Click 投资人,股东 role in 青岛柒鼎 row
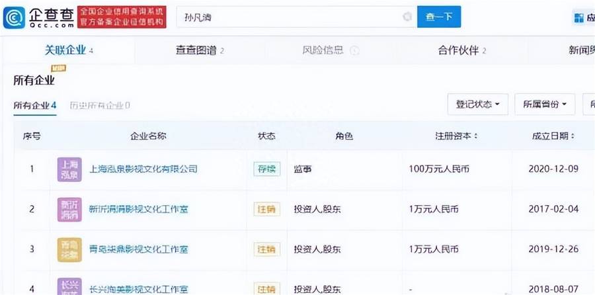Viewport: 595px width, 295px height. [317, 249]
